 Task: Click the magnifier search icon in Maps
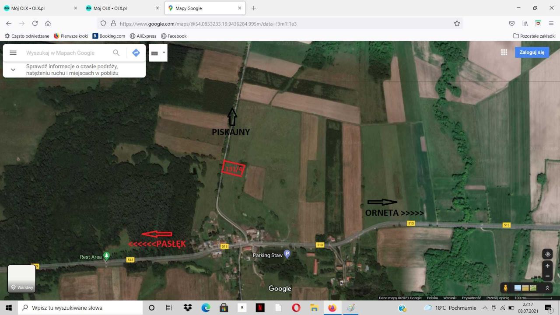[116, 53]
